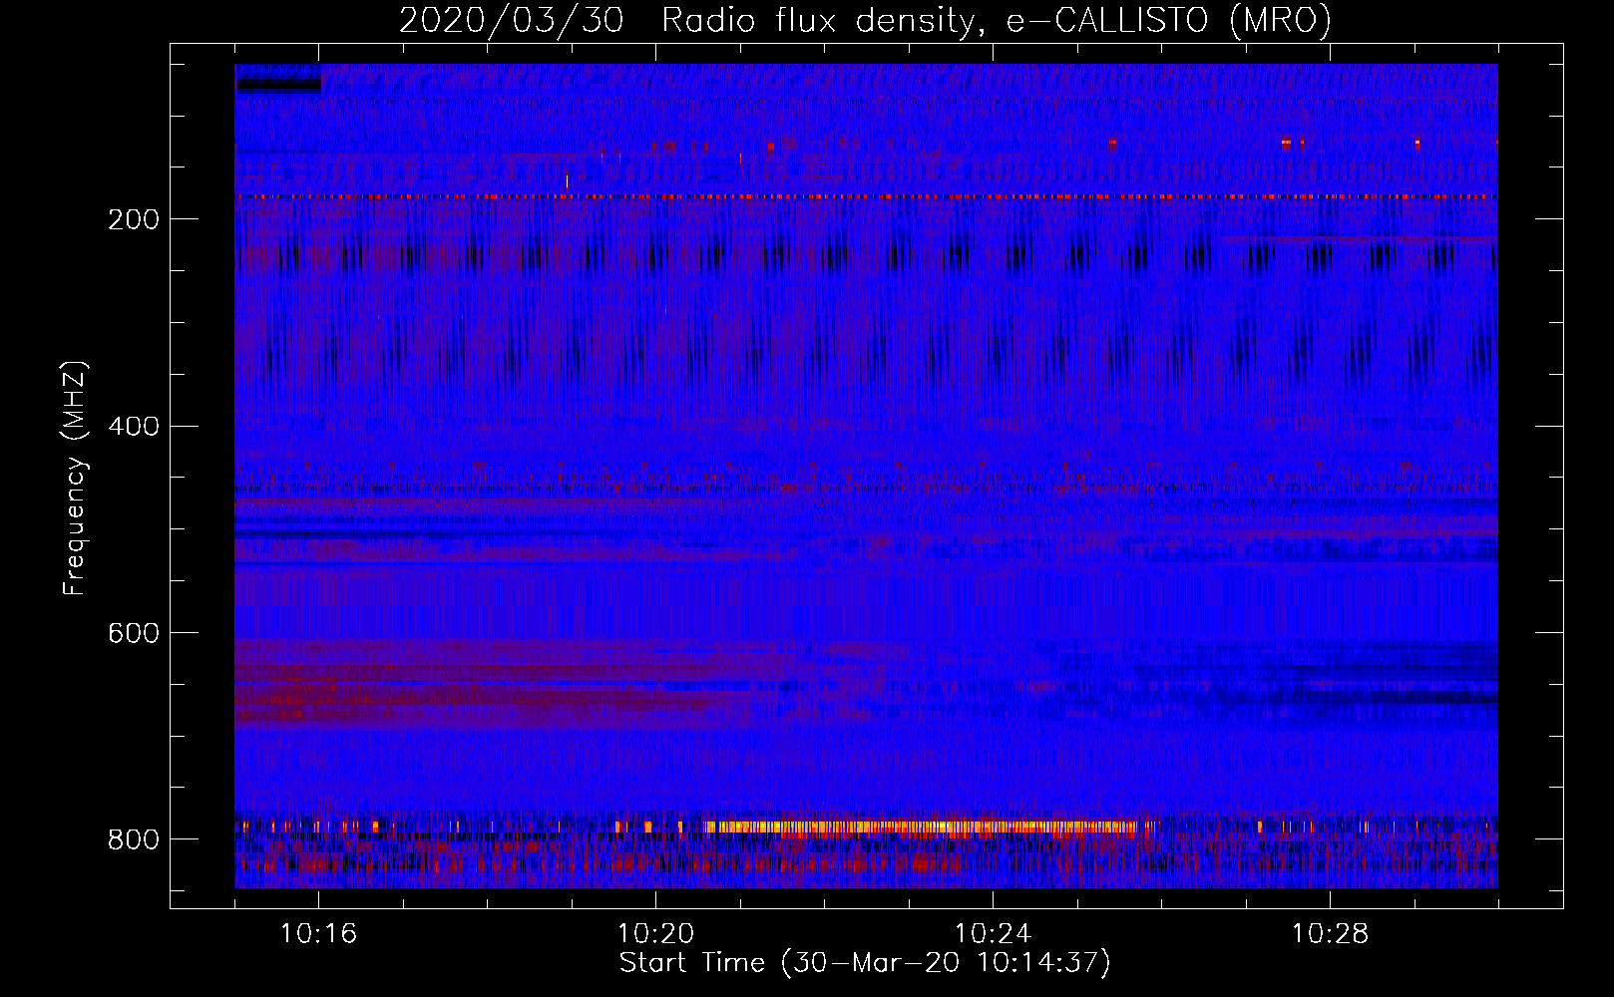
Task: Click the bright yellow emission band near 800 MHz
Action: pyautogui.click(x=920, y=827)
